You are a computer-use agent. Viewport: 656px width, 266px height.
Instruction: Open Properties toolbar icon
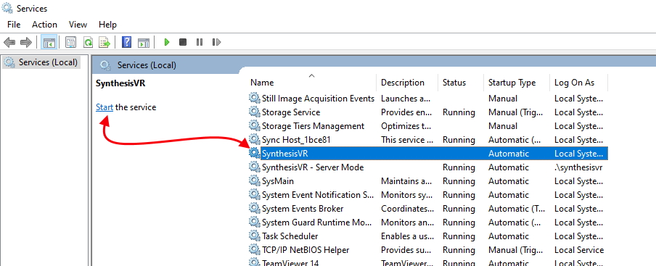(70, 42)
